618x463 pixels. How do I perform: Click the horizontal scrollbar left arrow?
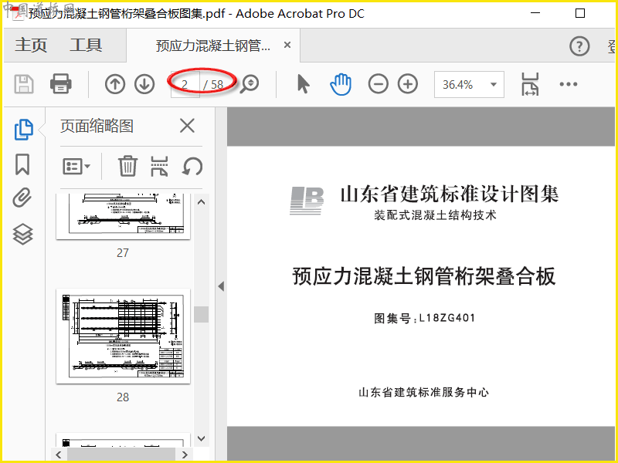(x=59, y=455)
